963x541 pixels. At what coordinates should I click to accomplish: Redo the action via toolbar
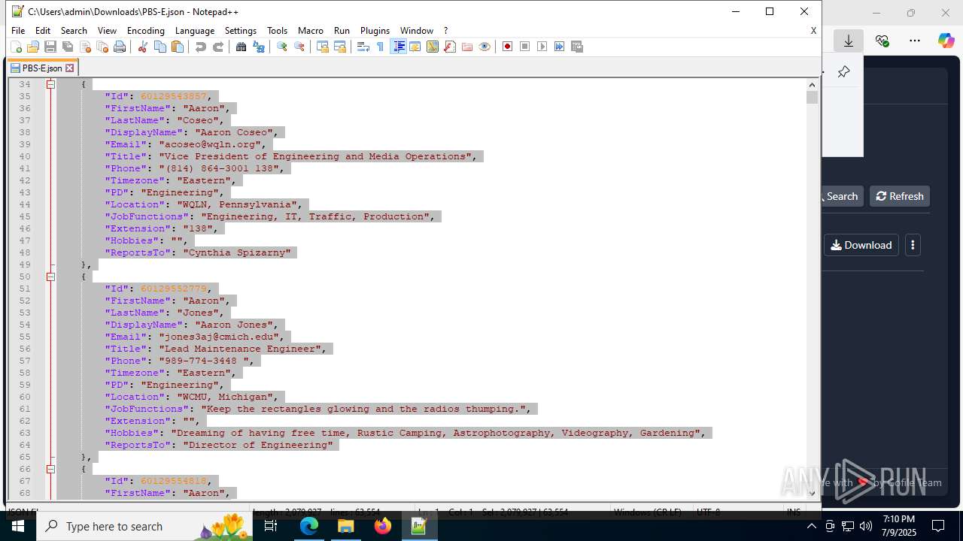pyautogui.click(x=218, y=47)
